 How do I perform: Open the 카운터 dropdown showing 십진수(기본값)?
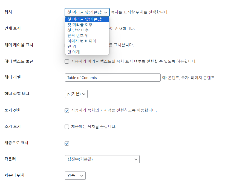click(x=102, y=159)
